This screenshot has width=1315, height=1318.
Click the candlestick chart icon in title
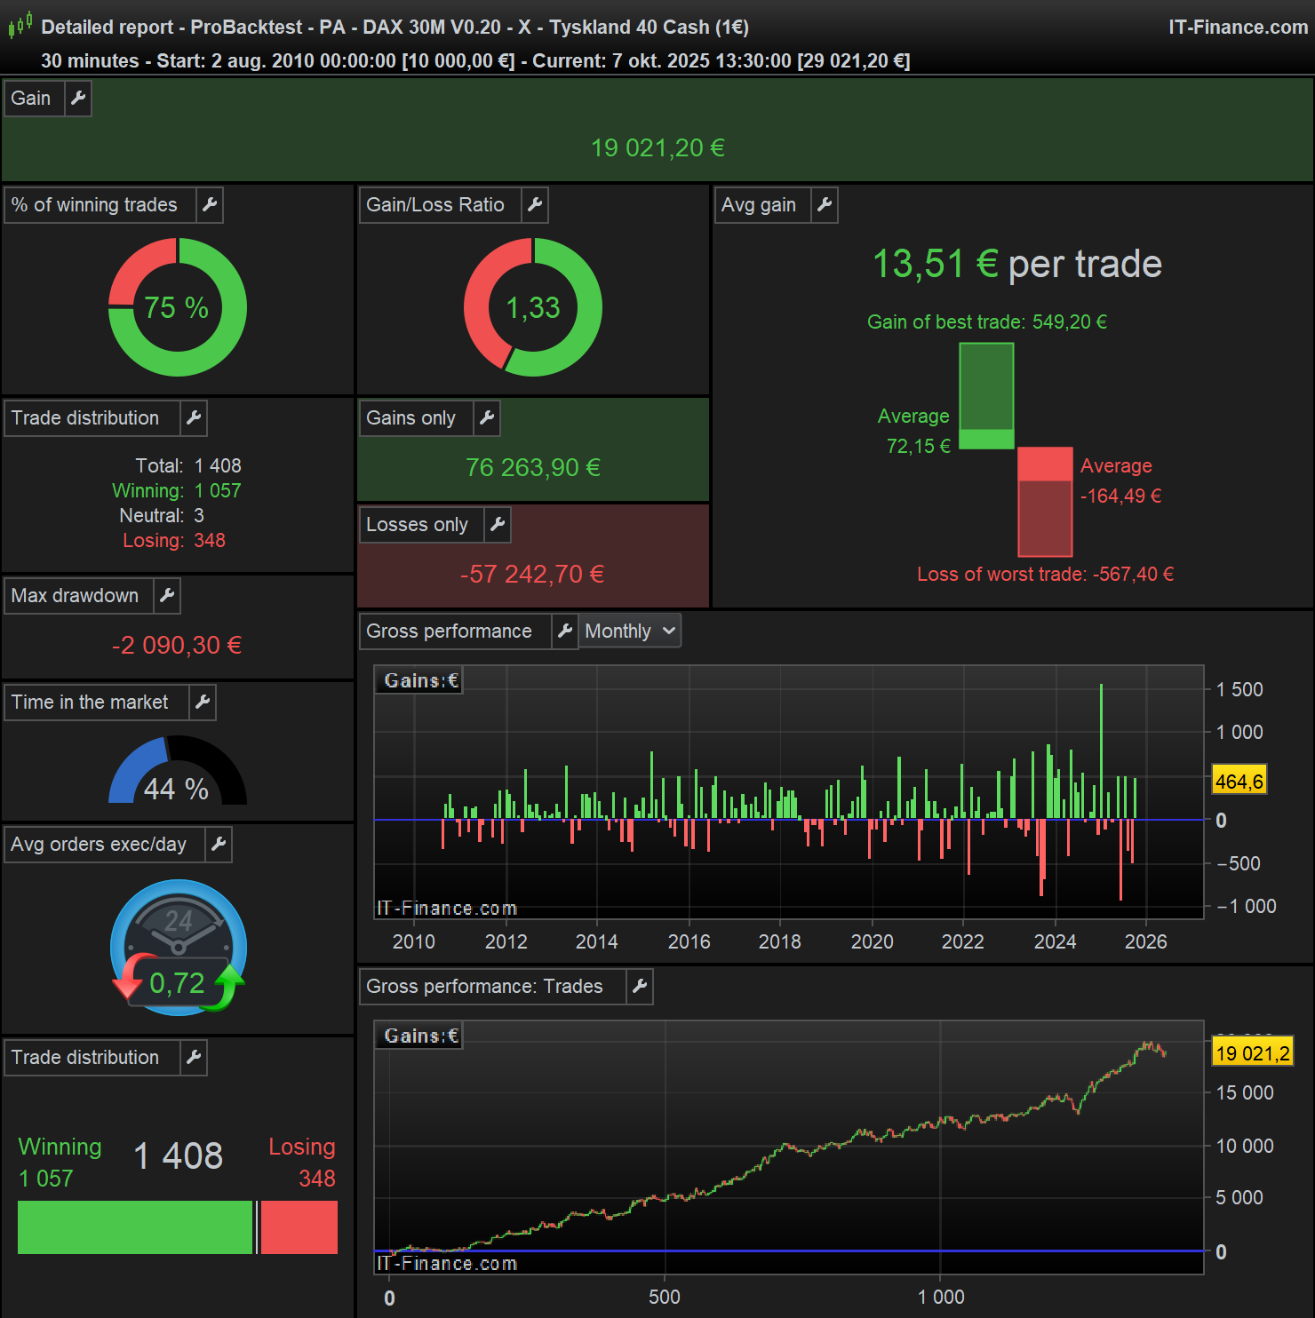[x=20, y=25]
